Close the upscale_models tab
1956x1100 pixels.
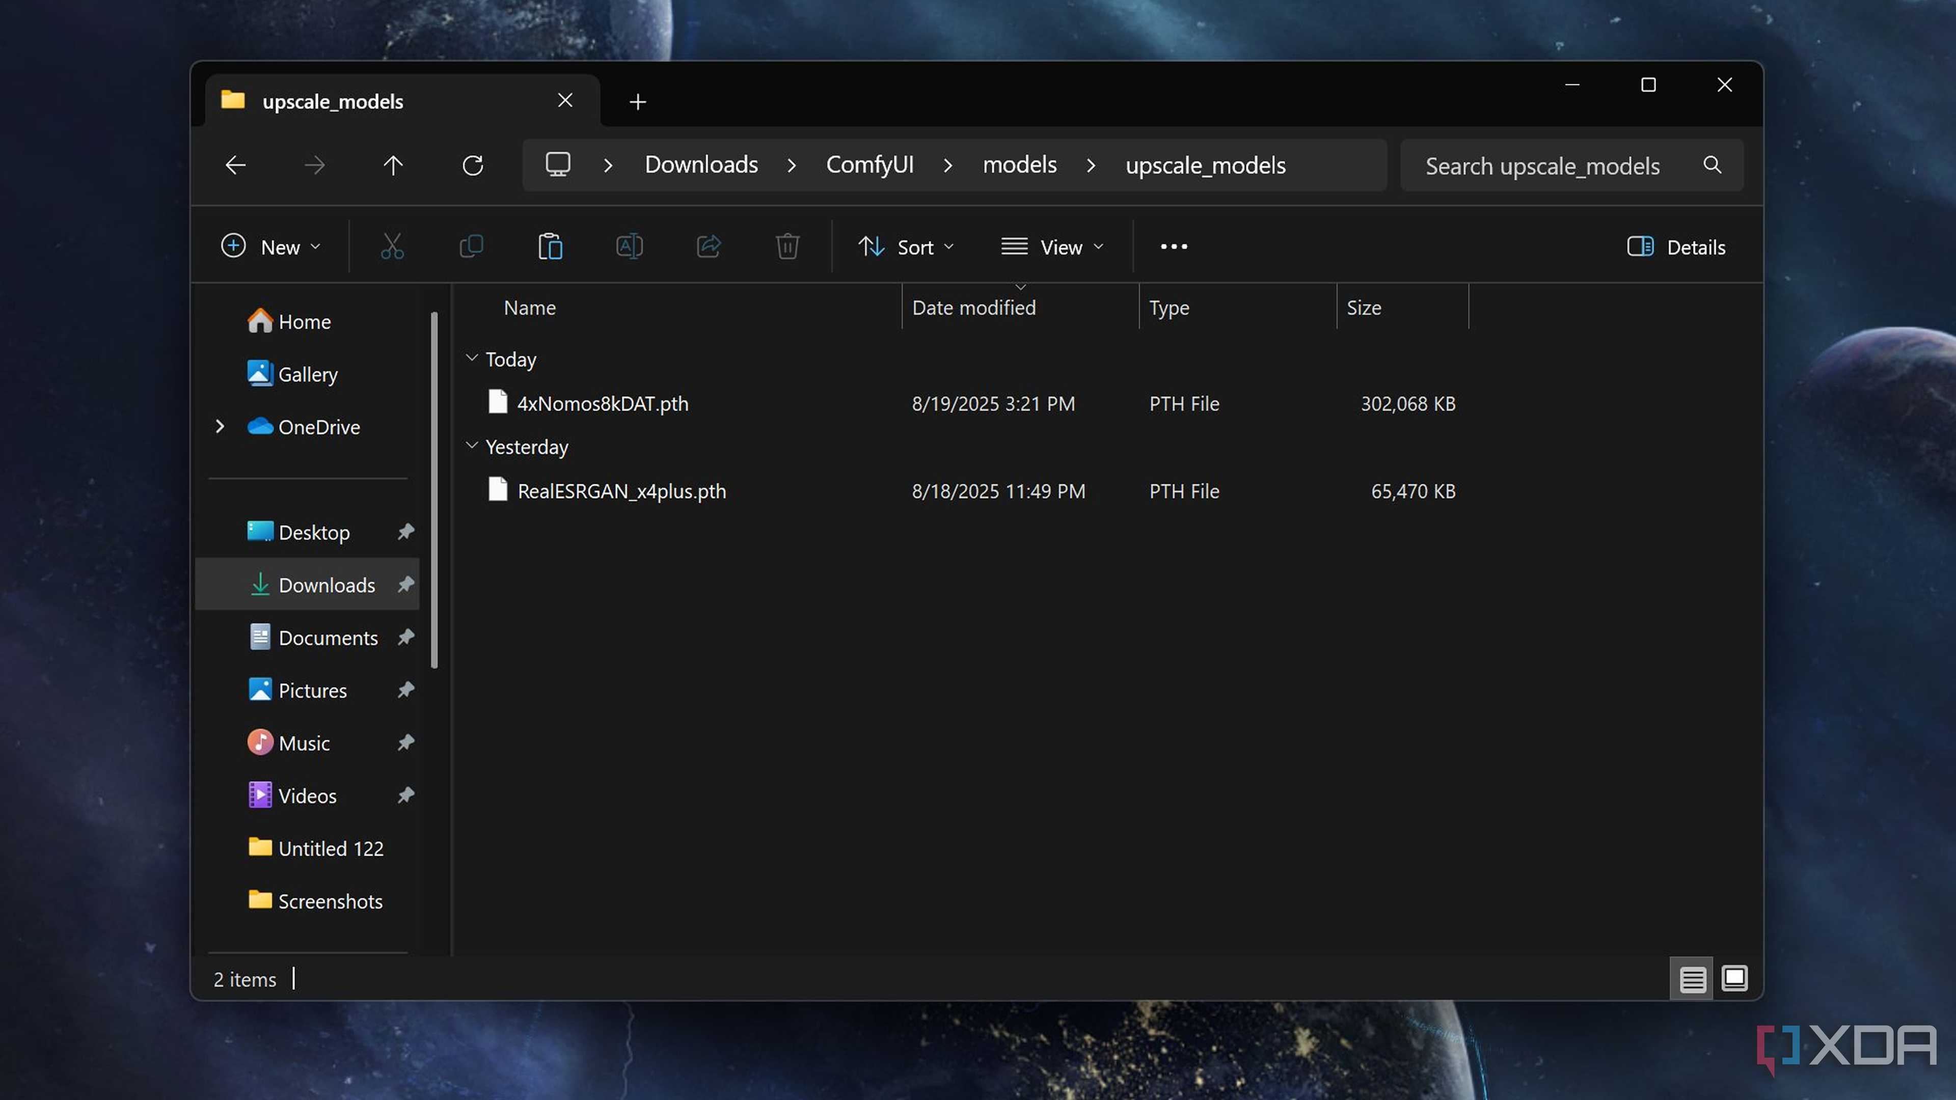(565, 100)
